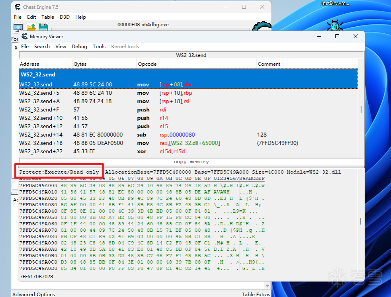The image size is (391, 297).
Task: Click Advanced Options at bottom left
Action: (x=34, y=294)
